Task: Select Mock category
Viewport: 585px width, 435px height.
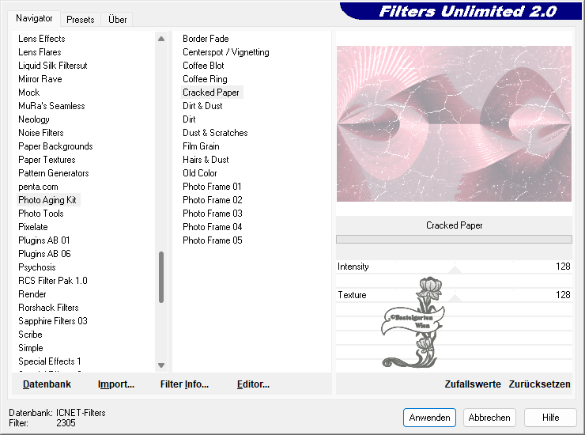Action: [28, 93]
